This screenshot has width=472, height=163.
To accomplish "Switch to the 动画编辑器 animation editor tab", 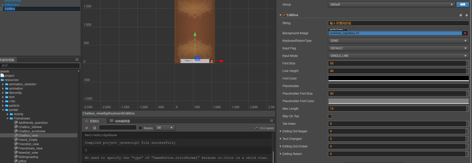I will coord(120,121).
